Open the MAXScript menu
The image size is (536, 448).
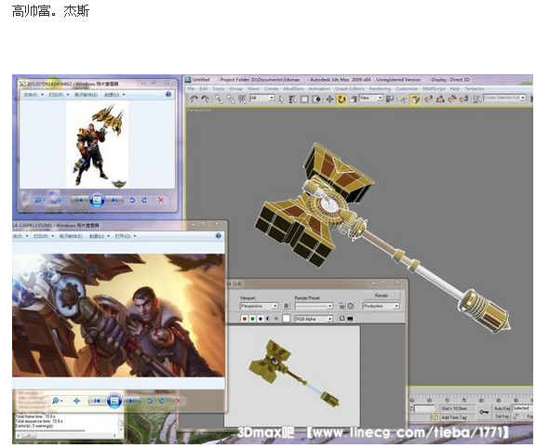pyautogui.click(x=435, y=88)
